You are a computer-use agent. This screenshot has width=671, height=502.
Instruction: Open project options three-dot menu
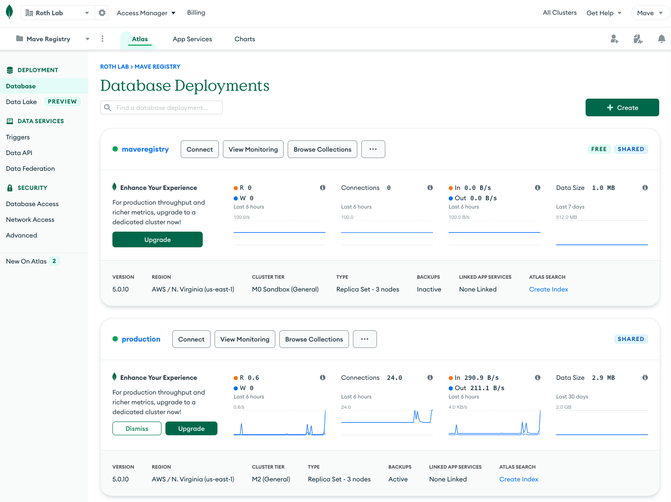tap(102, 39)
